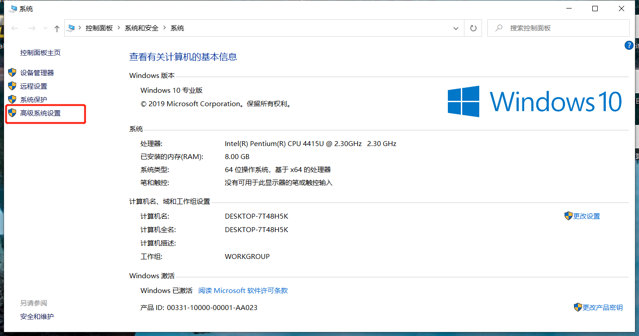639x336 pixels.
Task: Refresh the System page
Action: coord(473,28)
